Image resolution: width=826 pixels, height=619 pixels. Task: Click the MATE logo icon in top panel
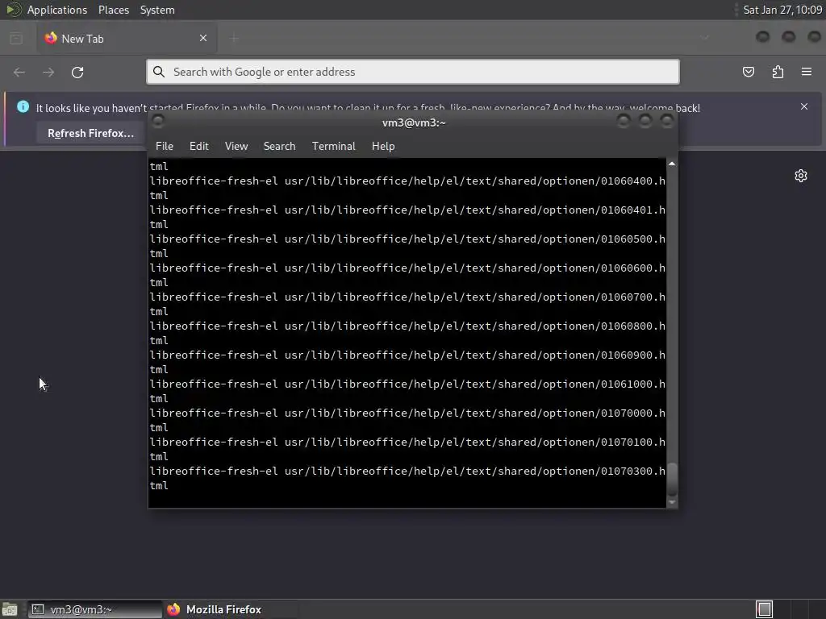13,10
